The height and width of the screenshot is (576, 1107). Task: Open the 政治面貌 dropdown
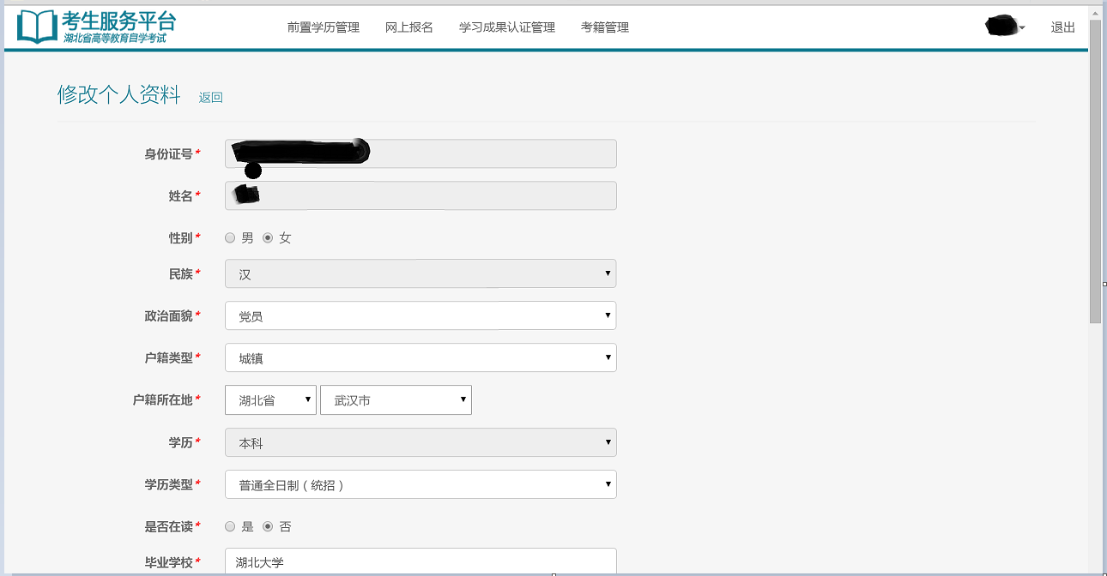coord(420,316)
